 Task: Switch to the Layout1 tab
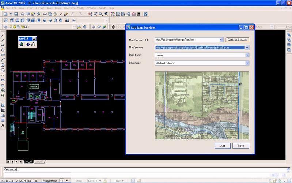tap(39, 161)
